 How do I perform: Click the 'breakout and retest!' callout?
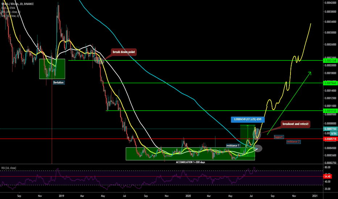[x=295, y=124]
